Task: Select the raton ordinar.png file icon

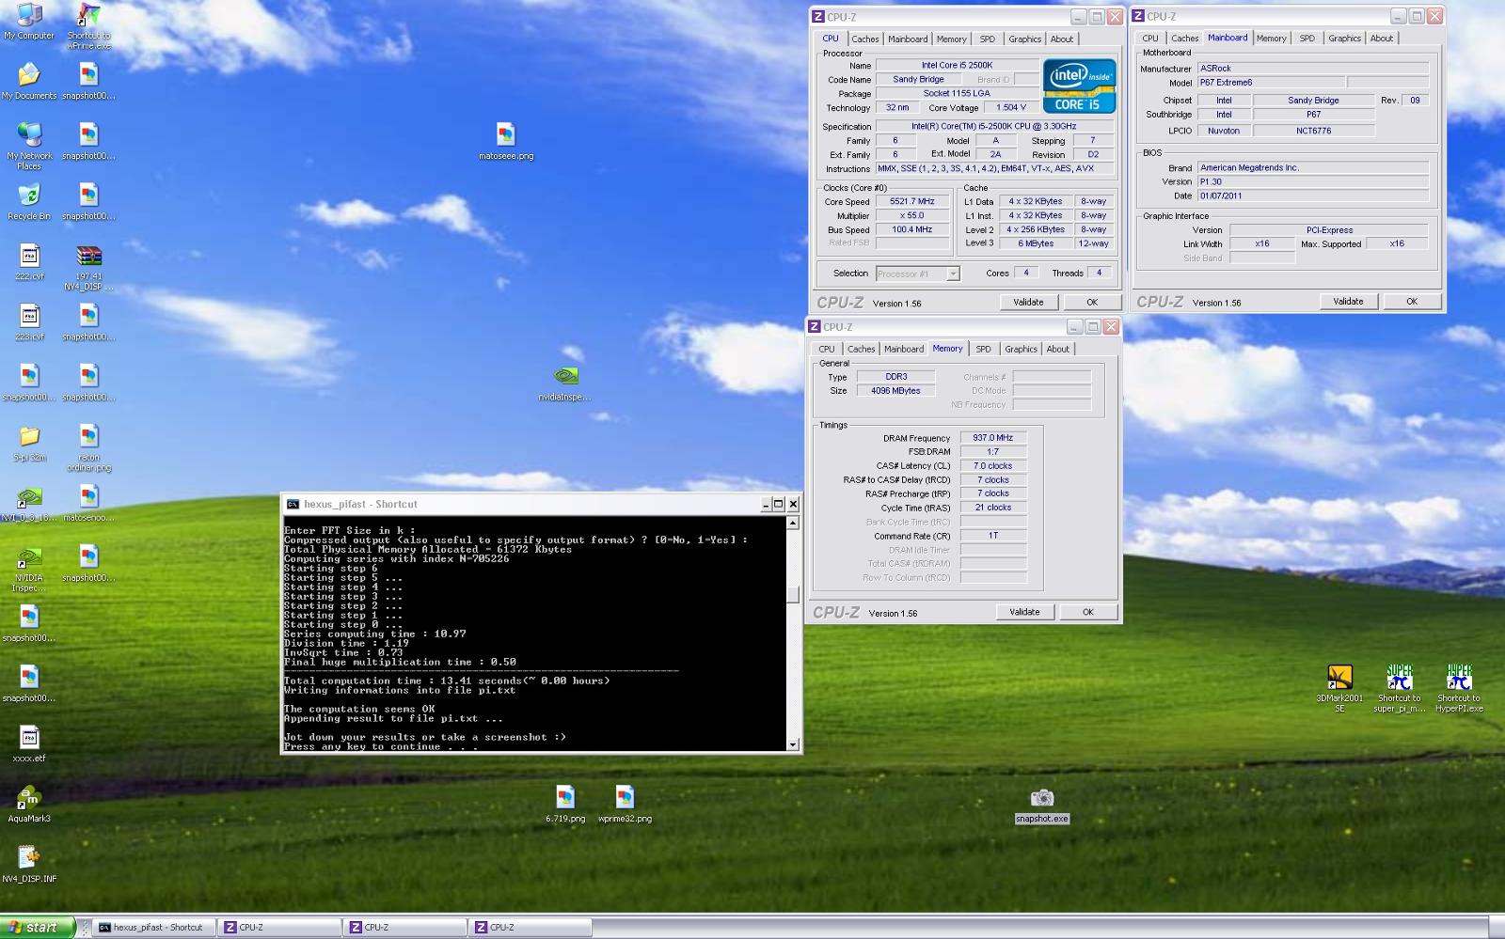Action: pyautogui.click(x=88, y=447)
